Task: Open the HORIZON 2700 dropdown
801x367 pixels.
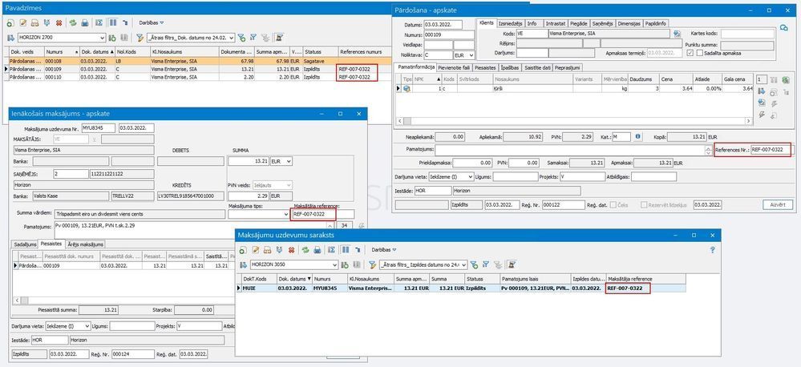Action: point(102,38)
